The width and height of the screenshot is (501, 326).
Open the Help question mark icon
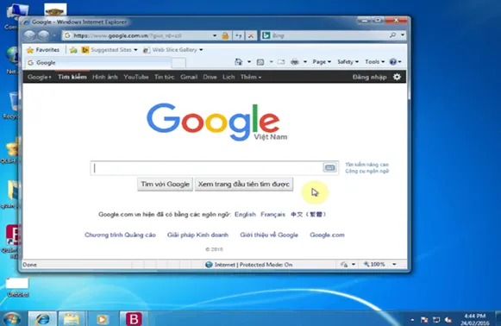(x=392, y=62)
